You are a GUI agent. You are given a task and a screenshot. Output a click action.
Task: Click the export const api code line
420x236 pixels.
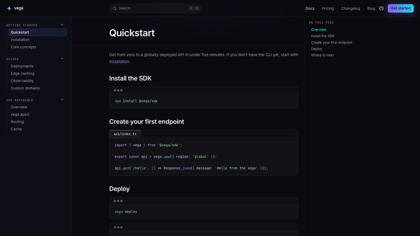[x=166, y=157]
